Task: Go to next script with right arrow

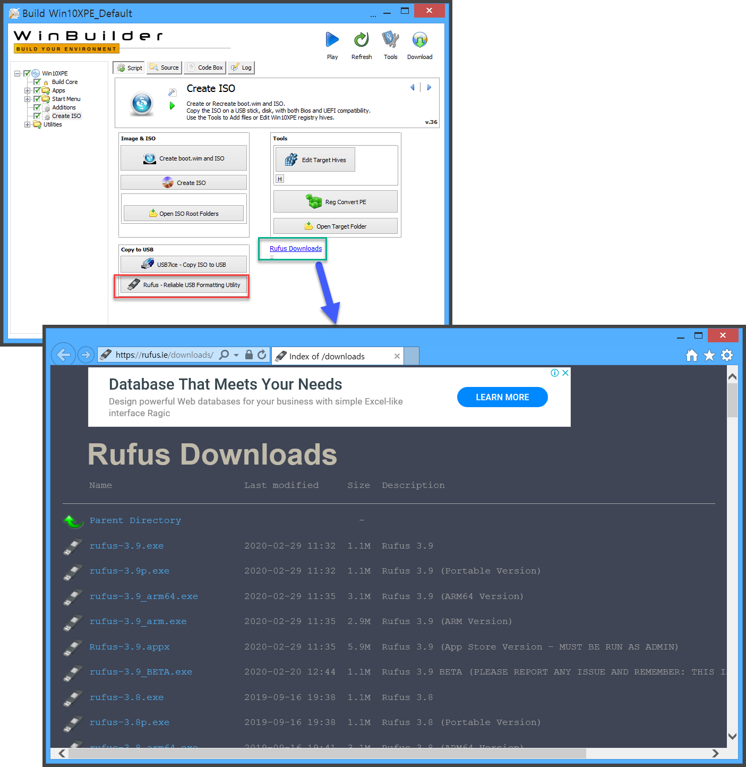Action: pyautogui.click(x=429, y=87)
